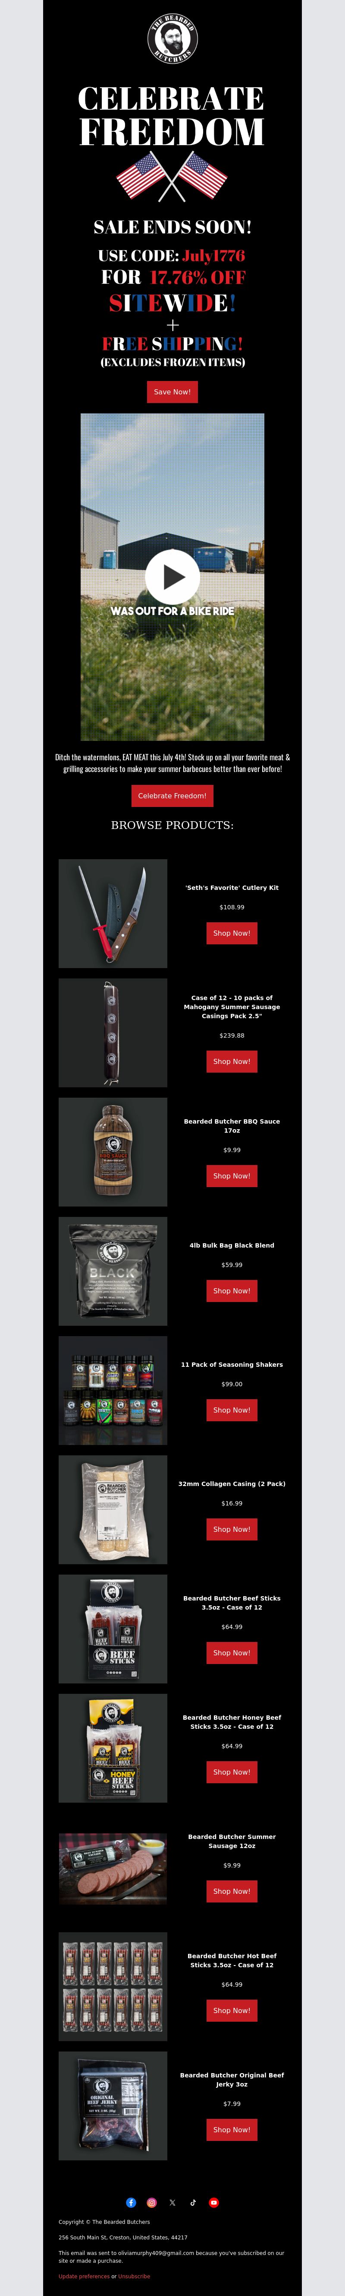Shop Now for Seth's Favorite Cutlery Kit

[x=232, y=932]
